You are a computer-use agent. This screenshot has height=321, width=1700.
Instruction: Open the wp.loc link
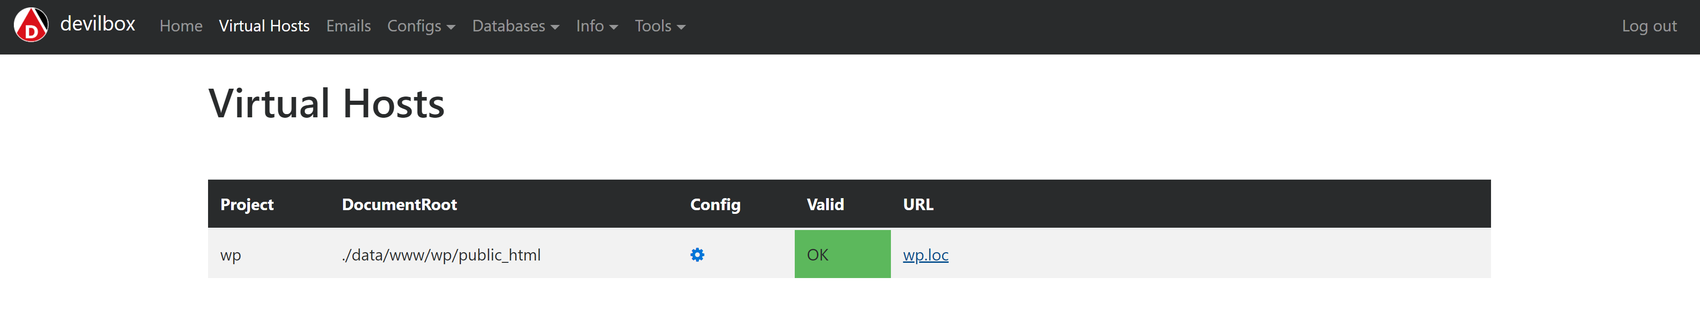pos(925,254)
